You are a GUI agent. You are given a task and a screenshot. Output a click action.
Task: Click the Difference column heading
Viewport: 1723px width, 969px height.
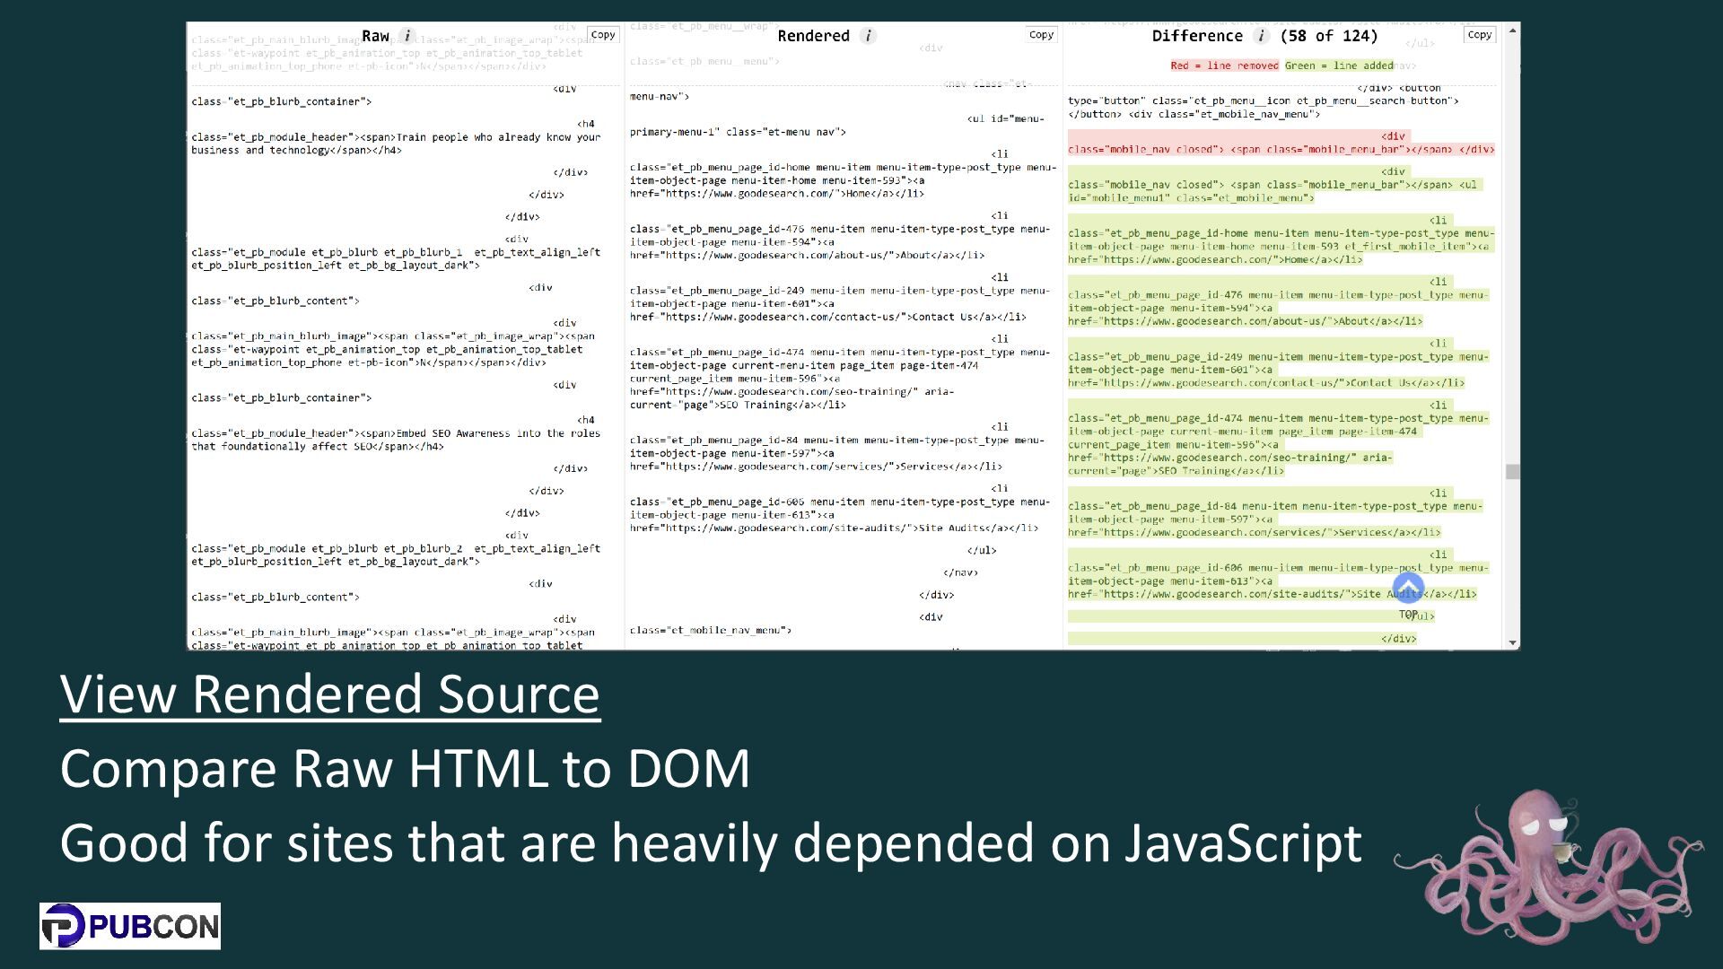coord(1197,36)
